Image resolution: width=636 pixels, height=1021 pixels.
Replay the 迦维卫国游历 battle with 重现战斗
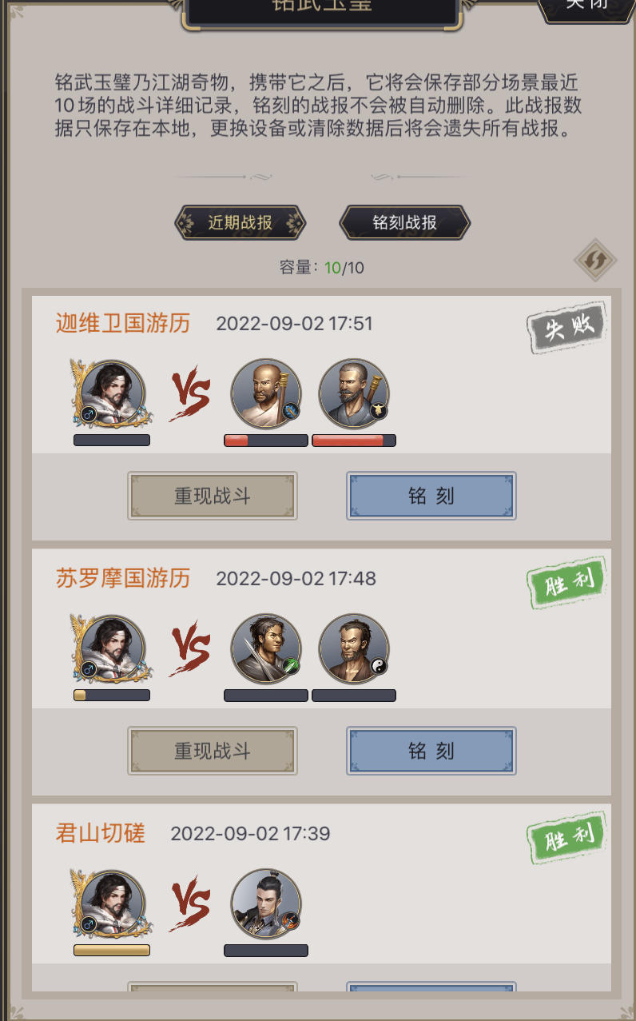(213, 496)
